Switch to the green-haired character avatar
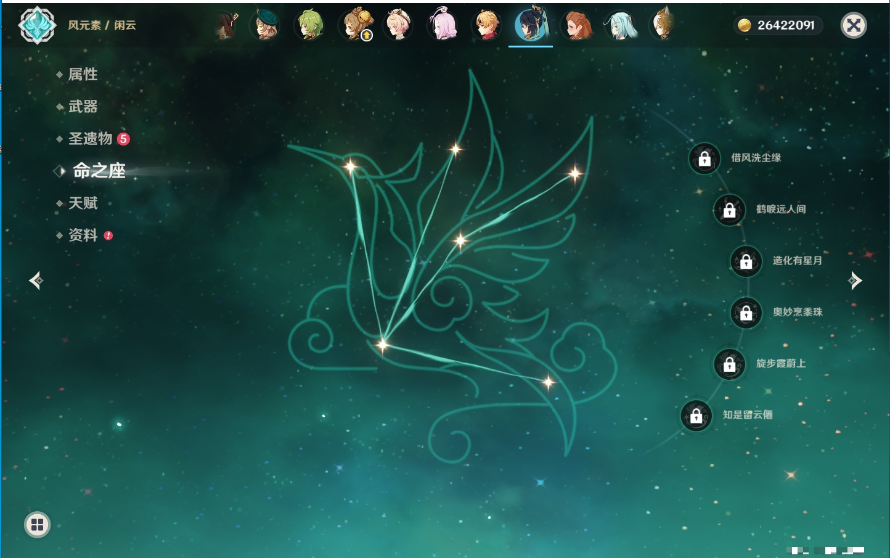The height and width of the screenshot is (558, 890). 310,25
